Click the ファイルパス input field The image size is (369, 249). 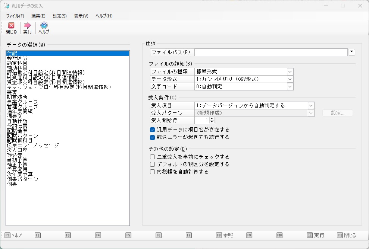271,52
